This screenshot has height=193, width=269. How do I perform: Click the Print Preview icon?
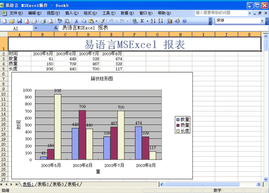tap(51, 21)
